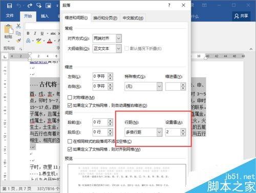This screenshot has width=256, height=193.
Task: Select Indents and Spacing tab
Action: point(76,18)
